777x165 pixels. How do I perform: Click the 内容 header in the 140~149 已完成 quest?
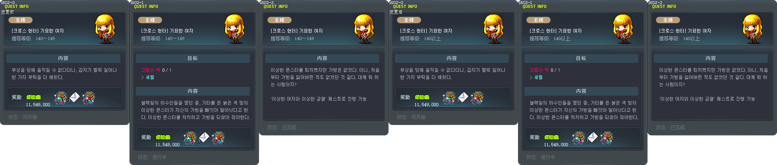coord(322,58)
